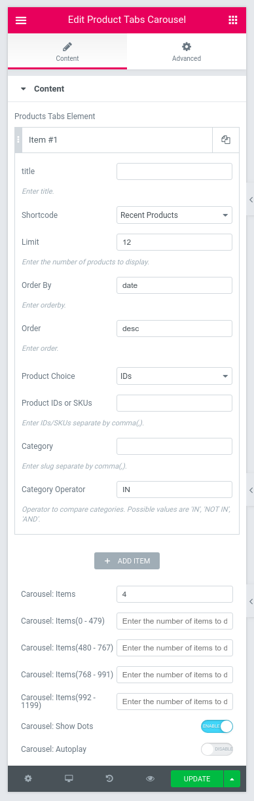Open save options arrow beside Update
The width and height of the screenshot is (254, 801).
click(x=232, y=779)
